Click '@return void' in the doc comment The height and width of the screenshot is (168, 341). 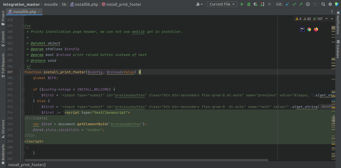pos(43,61)
